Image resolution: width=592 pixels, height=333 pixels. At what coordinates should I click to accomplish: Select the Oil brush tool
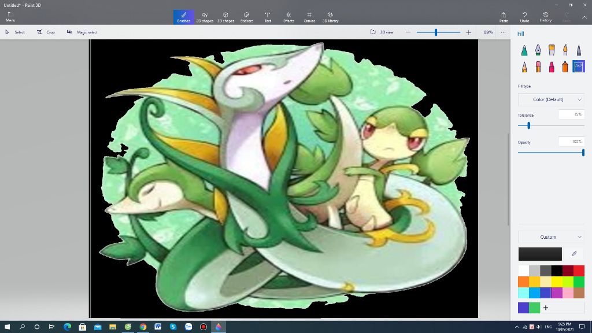coord(552,50)
